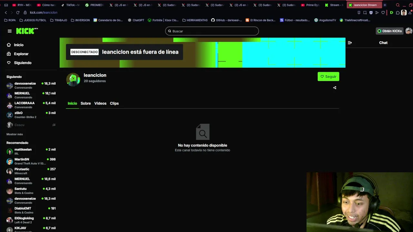Open DiabloEMT channel
The image size is (413, 232).
pyautogui.click(x=31, y=210)
